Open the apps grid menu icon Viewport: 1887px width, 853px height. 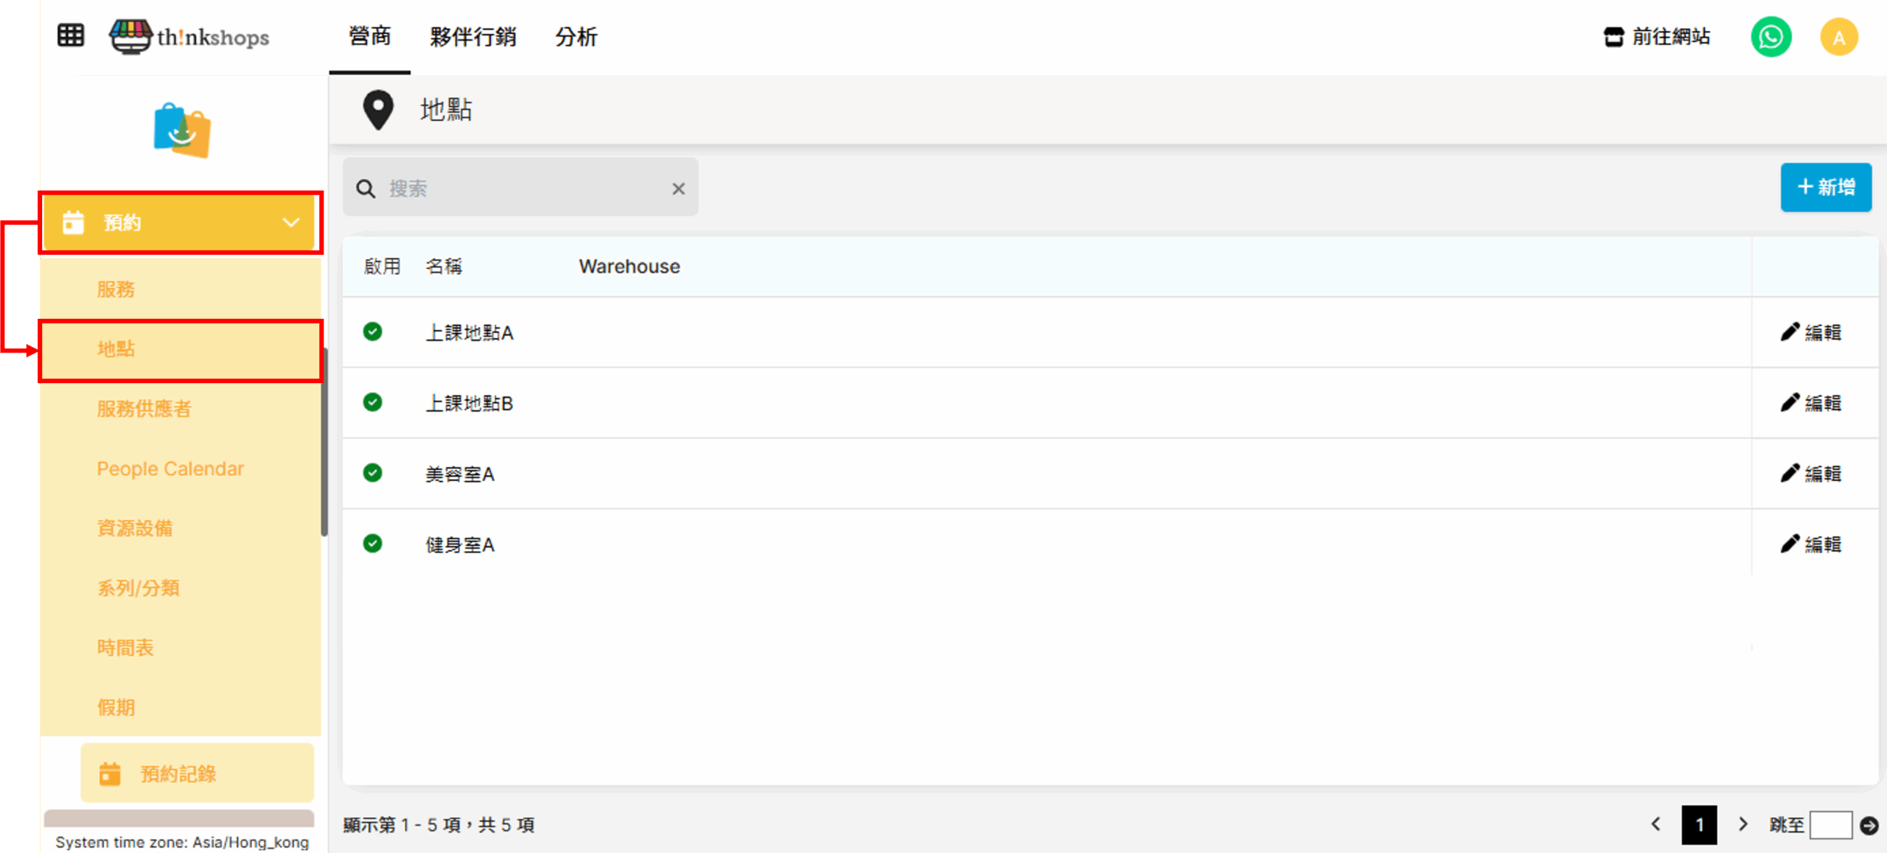tap(71, 35)
